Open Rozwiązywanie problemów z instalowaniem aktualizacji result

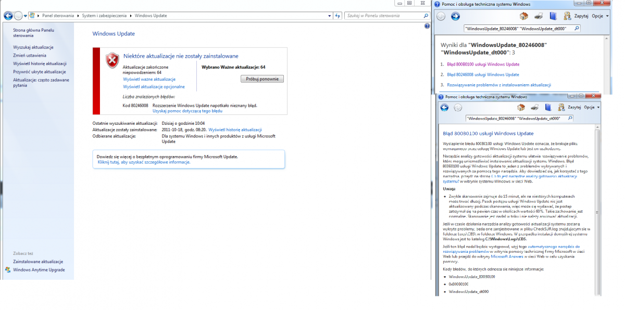(499, 85)
